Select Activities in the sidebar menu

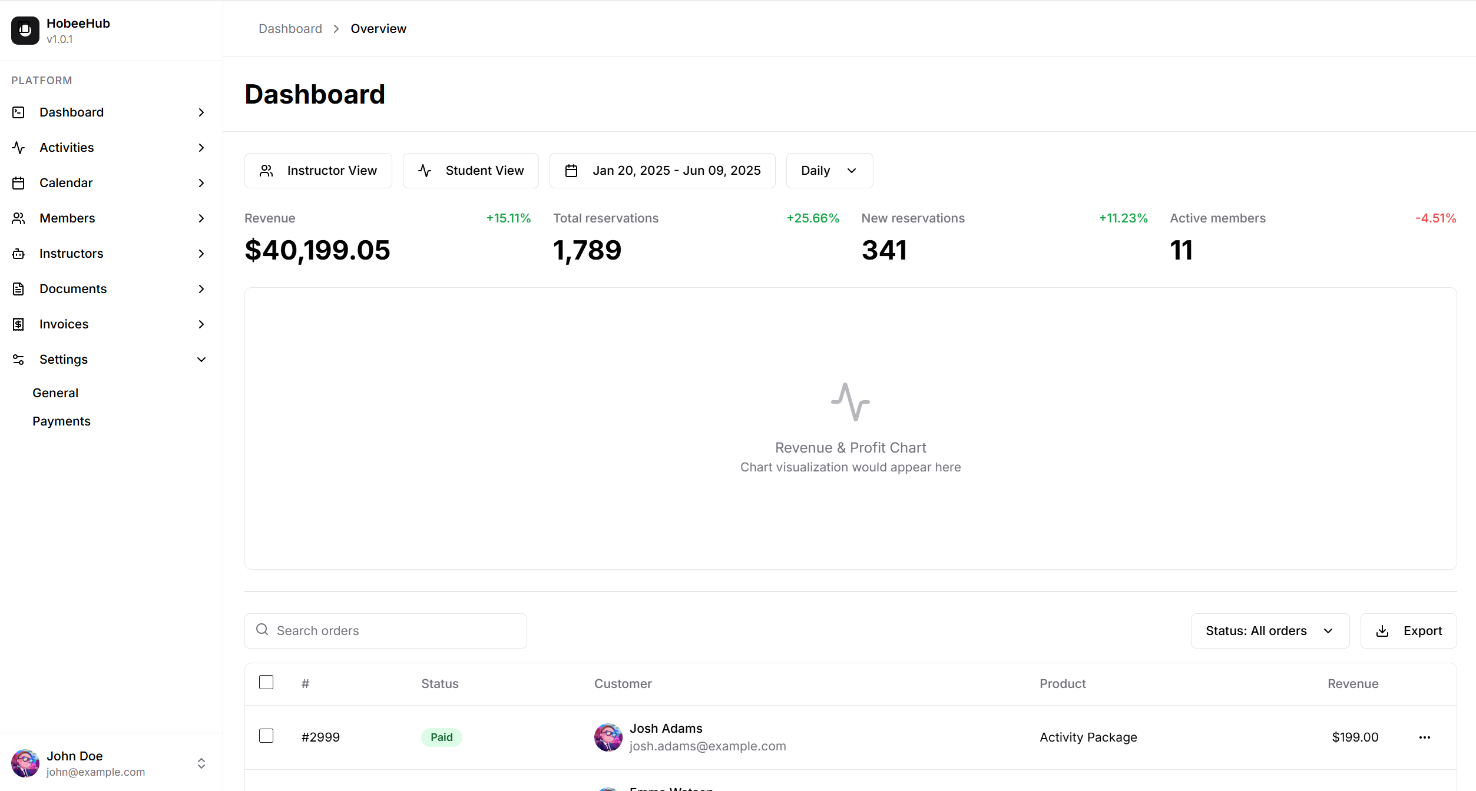[x=67, y=148]
